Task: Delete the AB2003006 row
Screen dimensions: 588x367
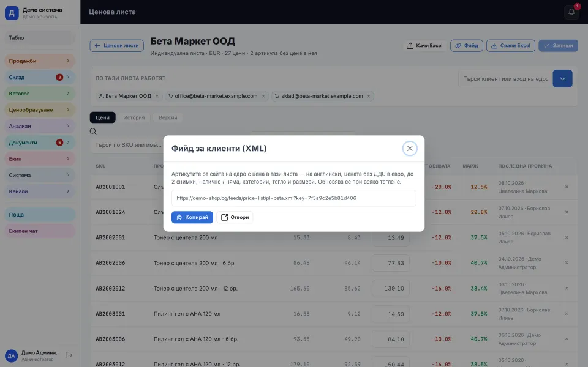Action: 566,339
